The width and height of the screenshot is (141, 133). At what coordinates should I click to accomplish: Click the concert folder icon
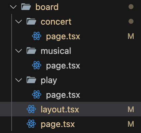click(x=31, y=21)
